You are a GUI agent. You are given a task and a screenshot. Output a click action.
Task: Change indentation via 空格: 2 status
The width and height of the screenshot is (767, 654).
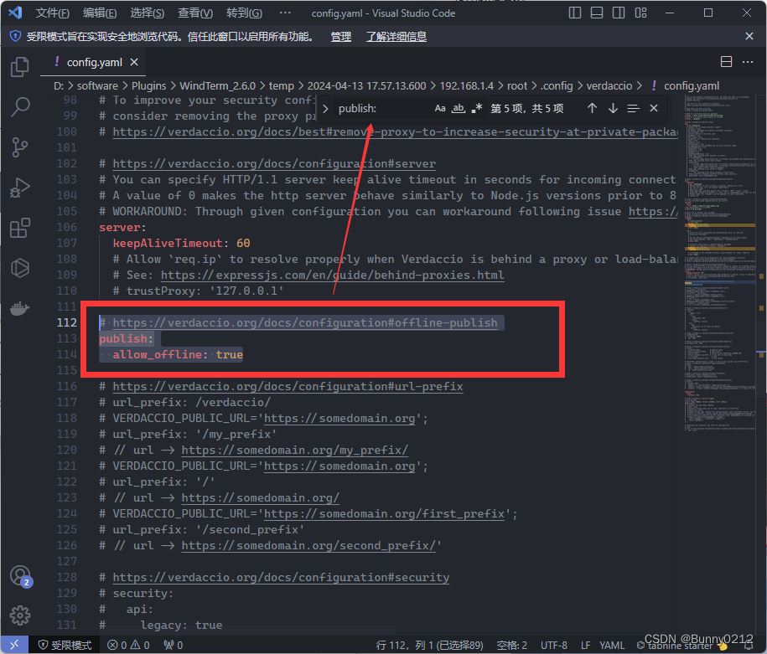point(511,645)
